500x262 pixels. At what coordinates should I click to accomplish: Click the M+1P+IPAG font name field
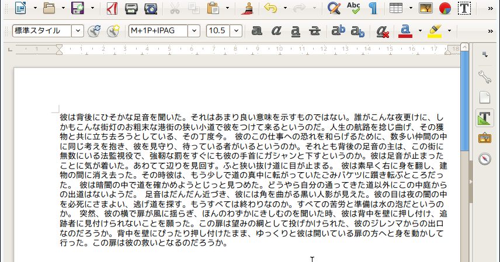tap(158, 31)
